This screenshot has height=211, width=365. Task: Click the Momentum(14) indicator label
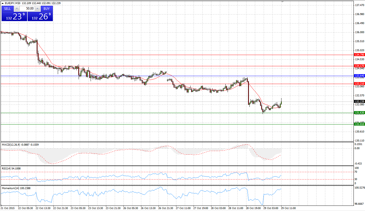click(10, 188)
